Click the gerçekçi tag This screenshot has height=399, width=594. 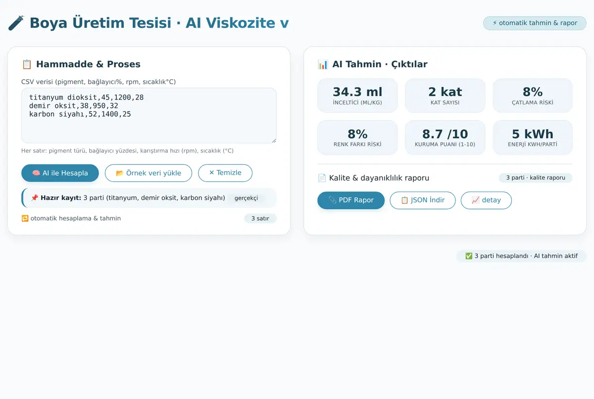click(x=246, y=198)
